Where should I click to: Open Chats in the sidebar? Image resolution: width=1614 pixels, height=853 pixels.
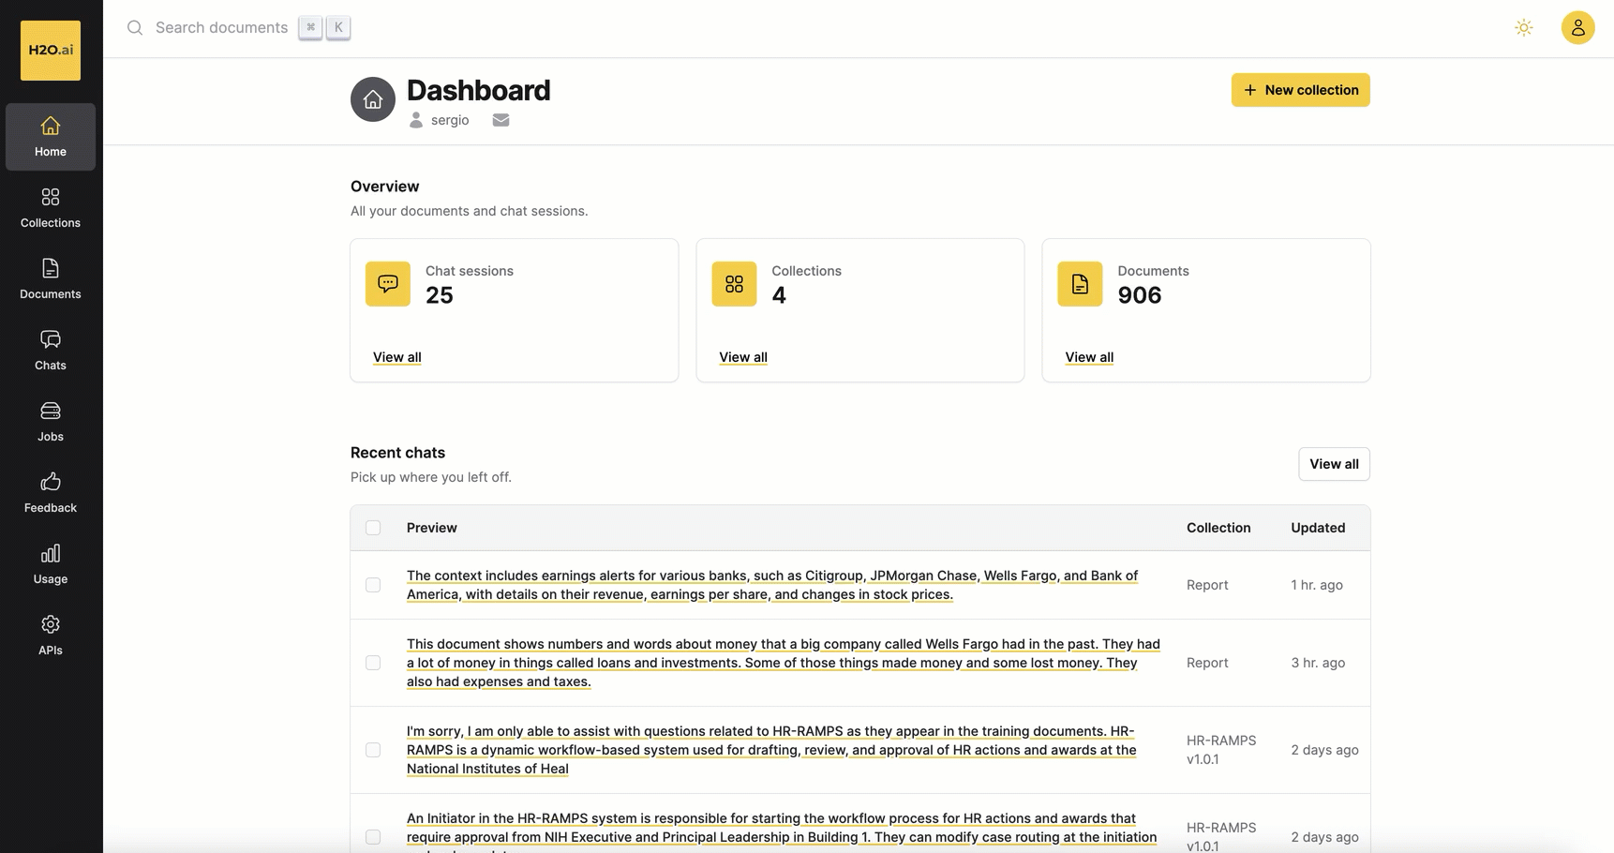tap(51, 351)
